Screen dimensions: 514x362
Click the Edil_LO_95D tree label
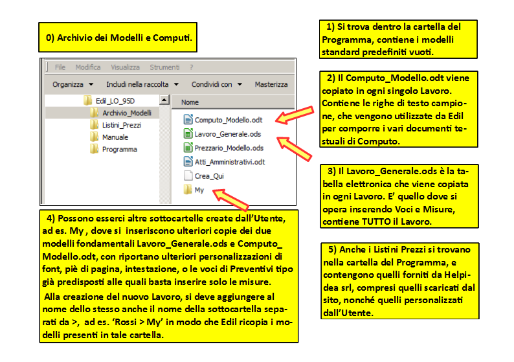(x=115, y=100)
